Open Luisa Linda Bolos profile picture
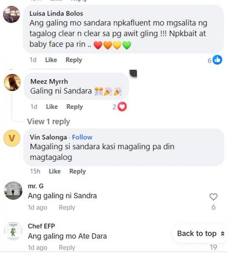The width and height of the screenshot is (232, 253). click(12, 14)
